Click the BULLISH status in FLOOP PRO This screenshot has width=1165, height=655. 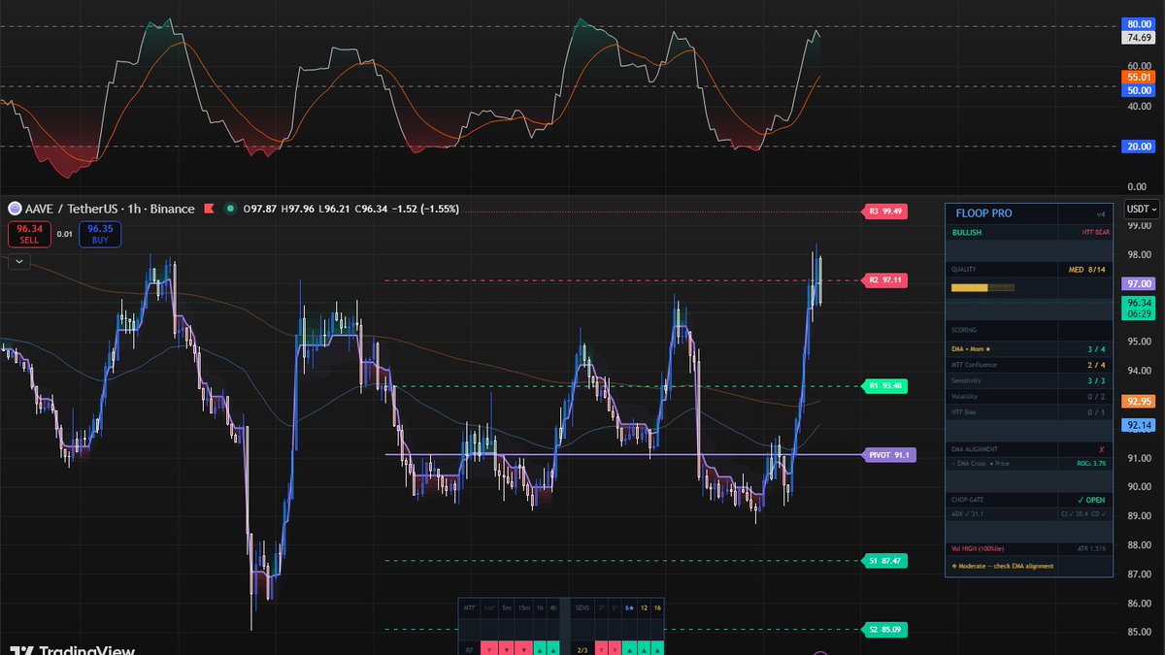click(x=966, y=233)
